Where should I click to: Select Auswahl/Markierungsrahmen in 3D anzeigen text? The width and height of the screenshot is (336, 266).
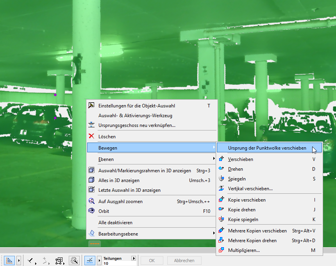145,171
